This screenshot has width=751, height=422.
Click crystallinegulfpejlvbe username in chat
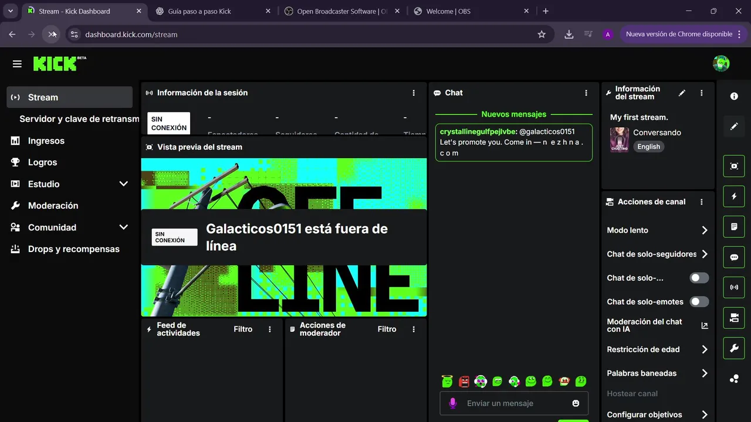tap(478, 132)
